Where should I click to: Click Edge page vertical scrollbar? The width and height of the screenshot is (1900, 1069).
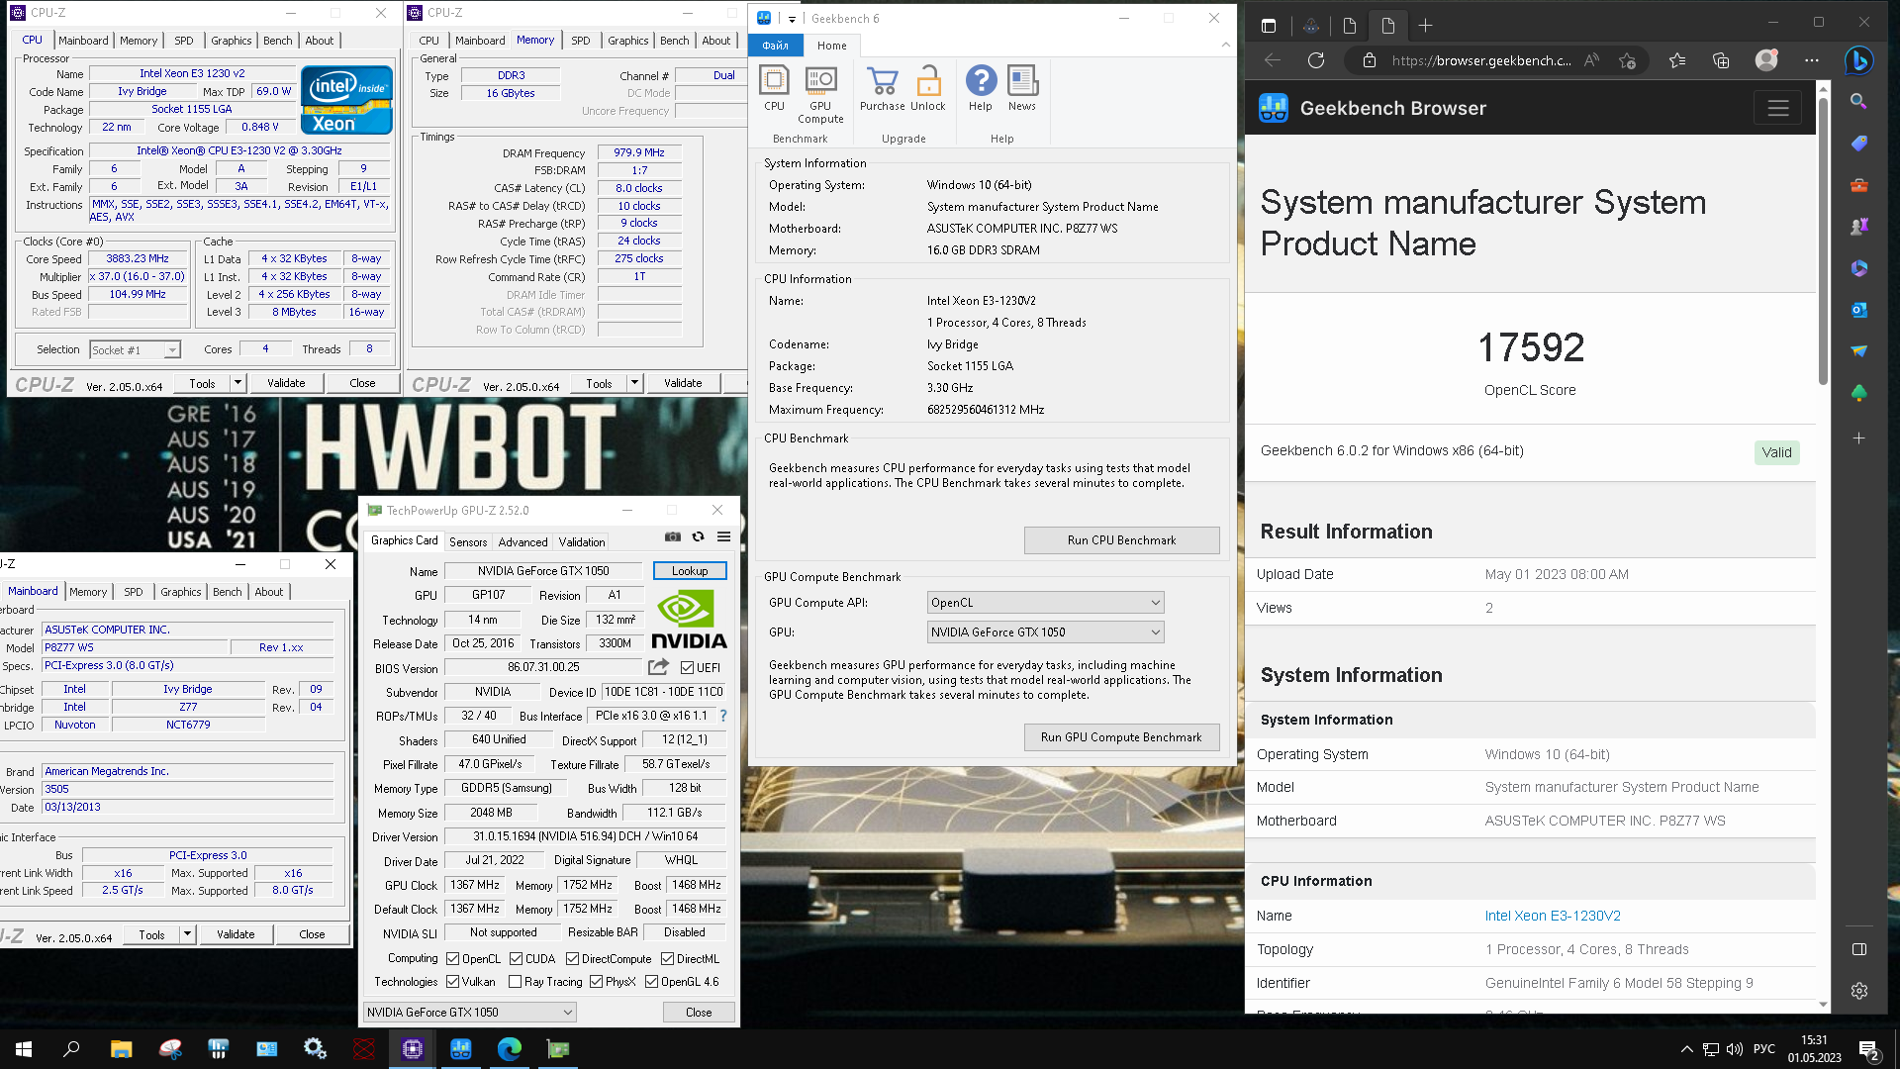click(x=1824, y=243)
